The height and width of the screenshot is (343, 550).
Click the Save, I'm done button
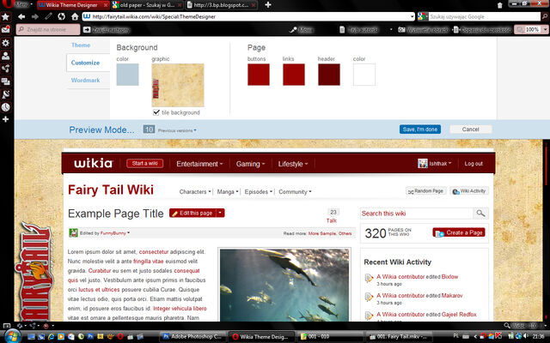tap(420, 129)
